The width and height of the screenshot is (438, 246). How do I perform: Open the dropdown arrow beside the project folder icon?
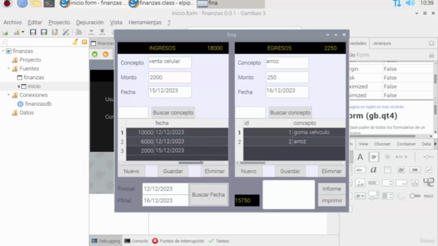tap(23, 32)
